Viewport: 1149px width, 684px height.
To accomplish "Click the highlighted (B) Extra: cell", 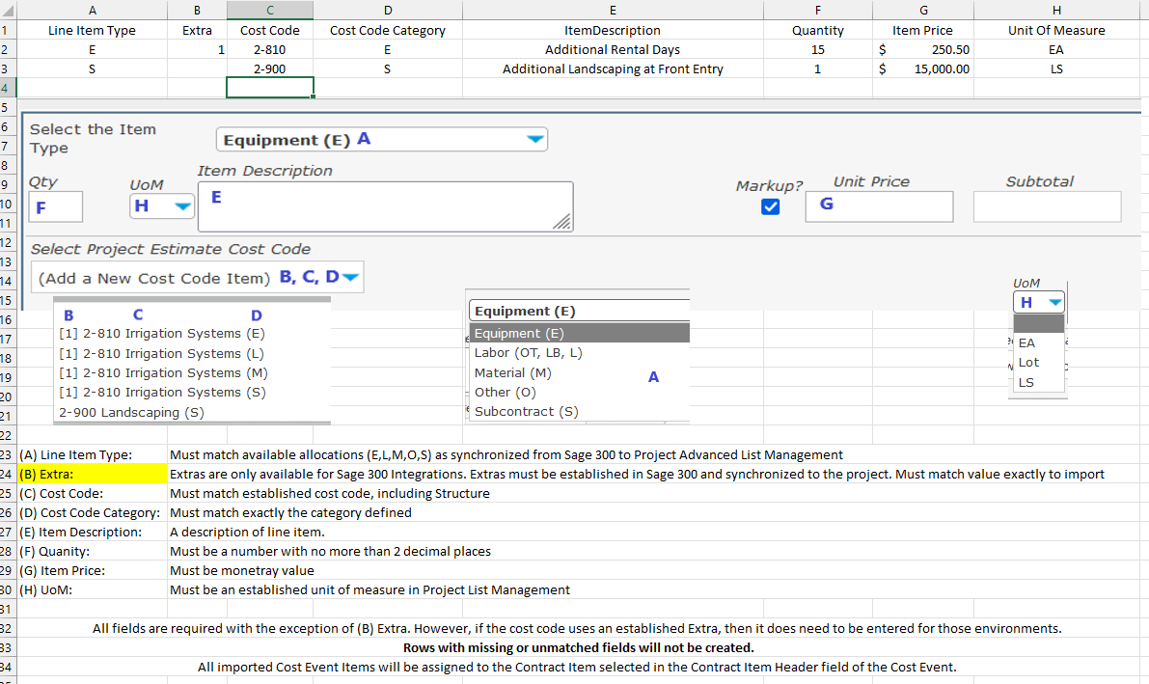I will pyautogui.click(x=93, y=474).
